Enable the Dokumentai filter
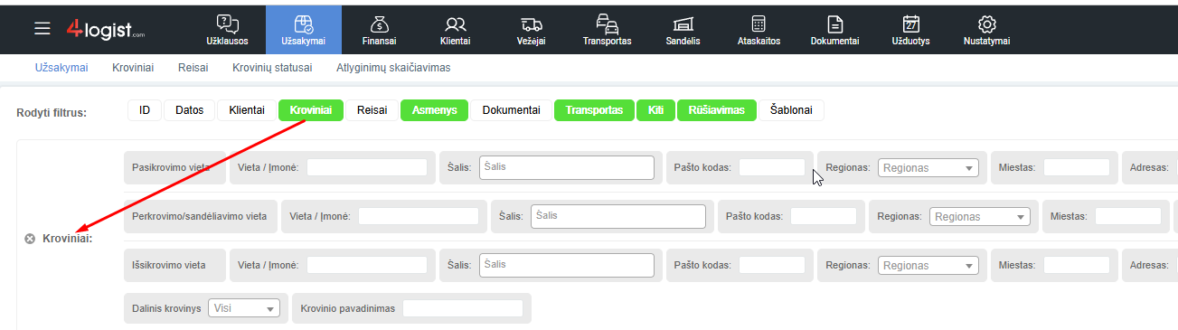Viewport: 1178px width, 330px height. coord(511,110)
